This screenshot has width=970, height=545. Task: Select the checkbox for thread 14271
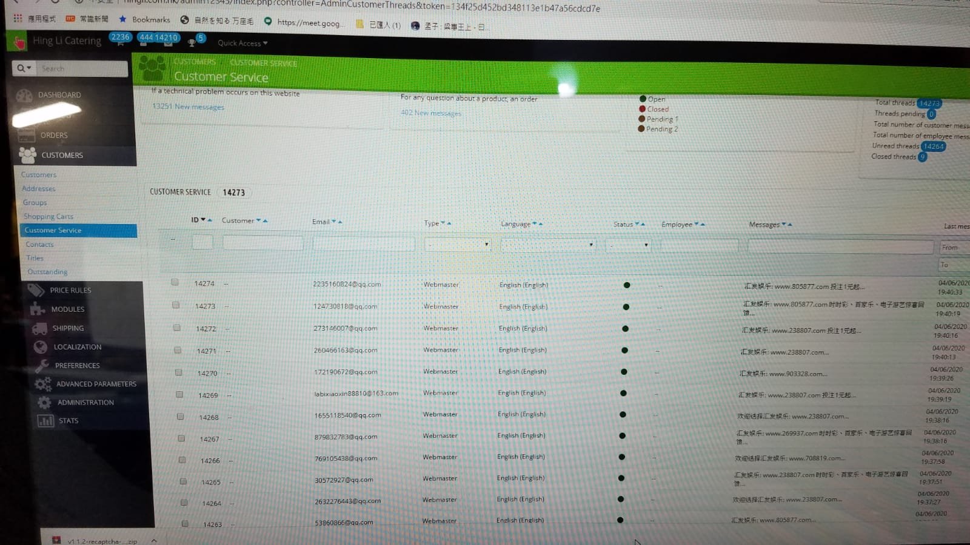(178, 350)
